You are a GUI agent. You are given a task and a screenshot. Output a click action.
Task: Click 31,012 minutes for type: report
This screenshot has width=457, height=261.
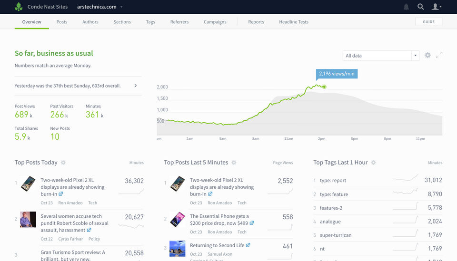[433, 180]
